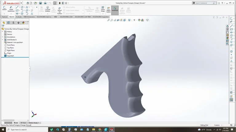Image resolution: width=236 pixels, height=132 pixels.
Task: Click Convert Entities in the ribbon
Action: [x=48, y=9]
